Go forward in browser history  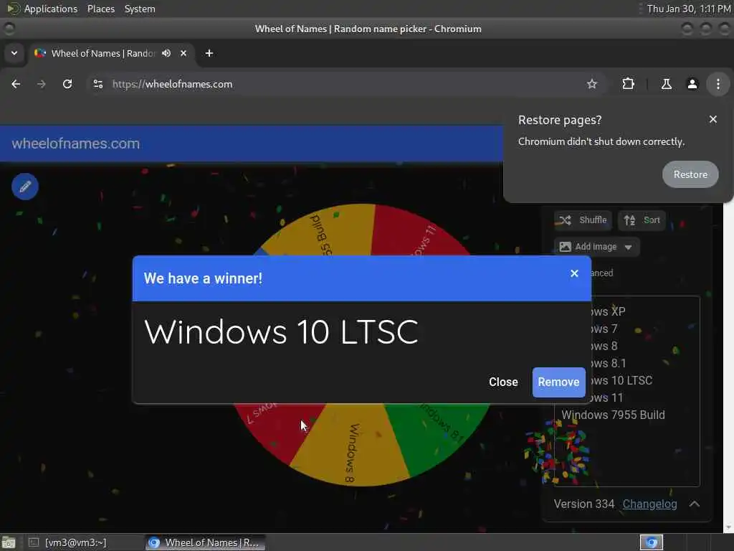pos(42,84)
